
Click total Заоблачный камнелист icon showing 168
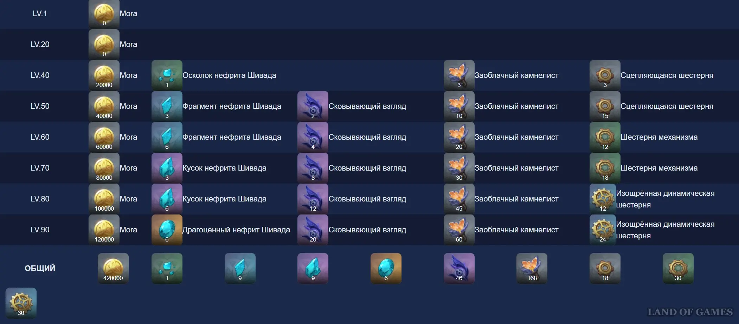[532, 269]
